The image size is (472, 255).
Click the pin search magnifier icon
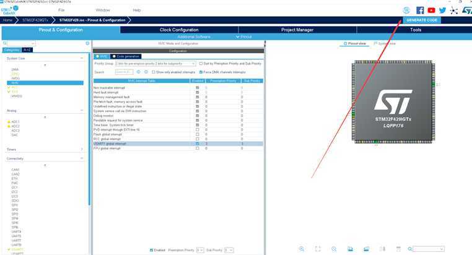(x=410, y=249)
